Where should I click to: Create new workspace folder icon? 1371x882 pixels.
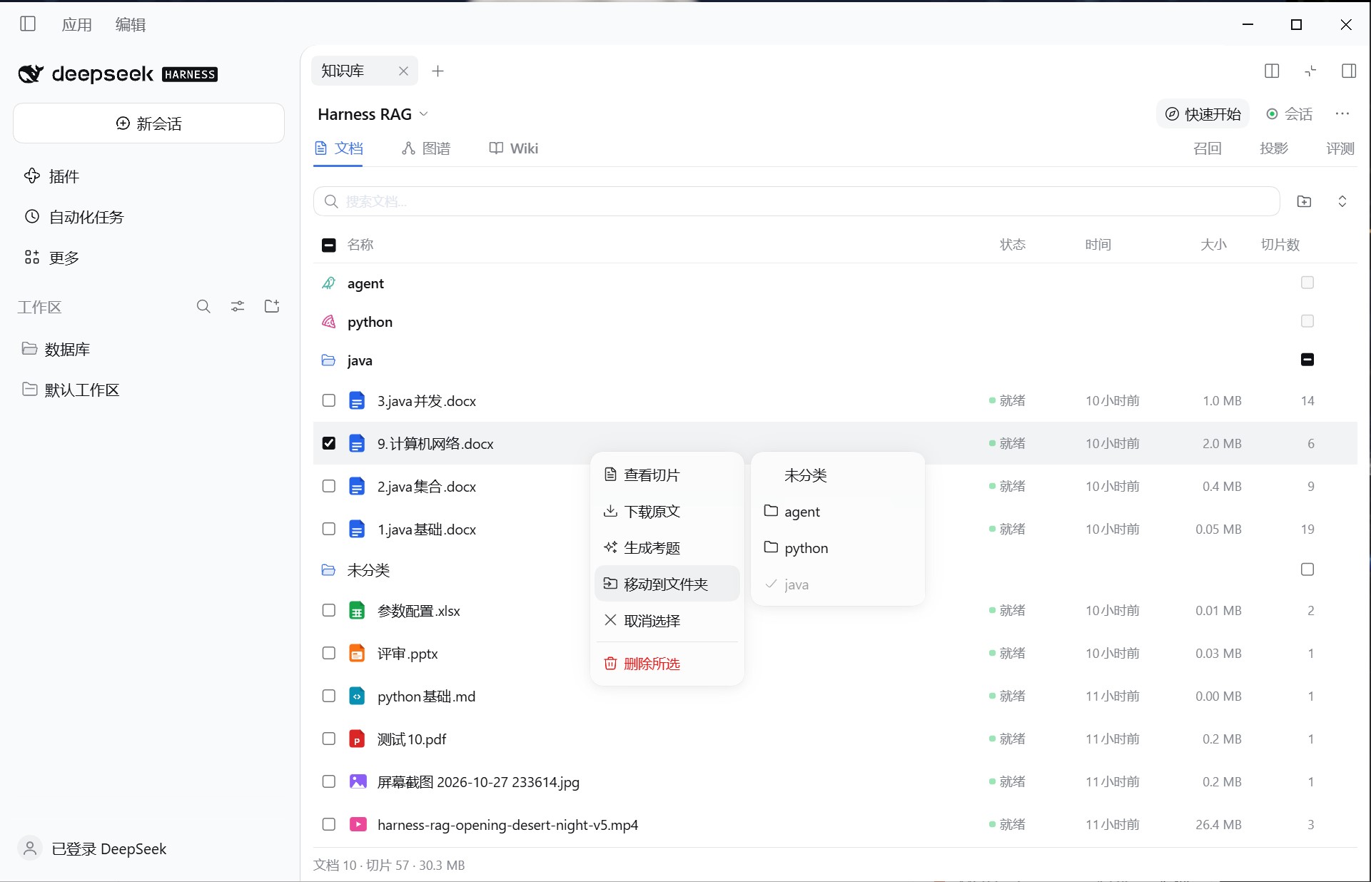point(272,307)
